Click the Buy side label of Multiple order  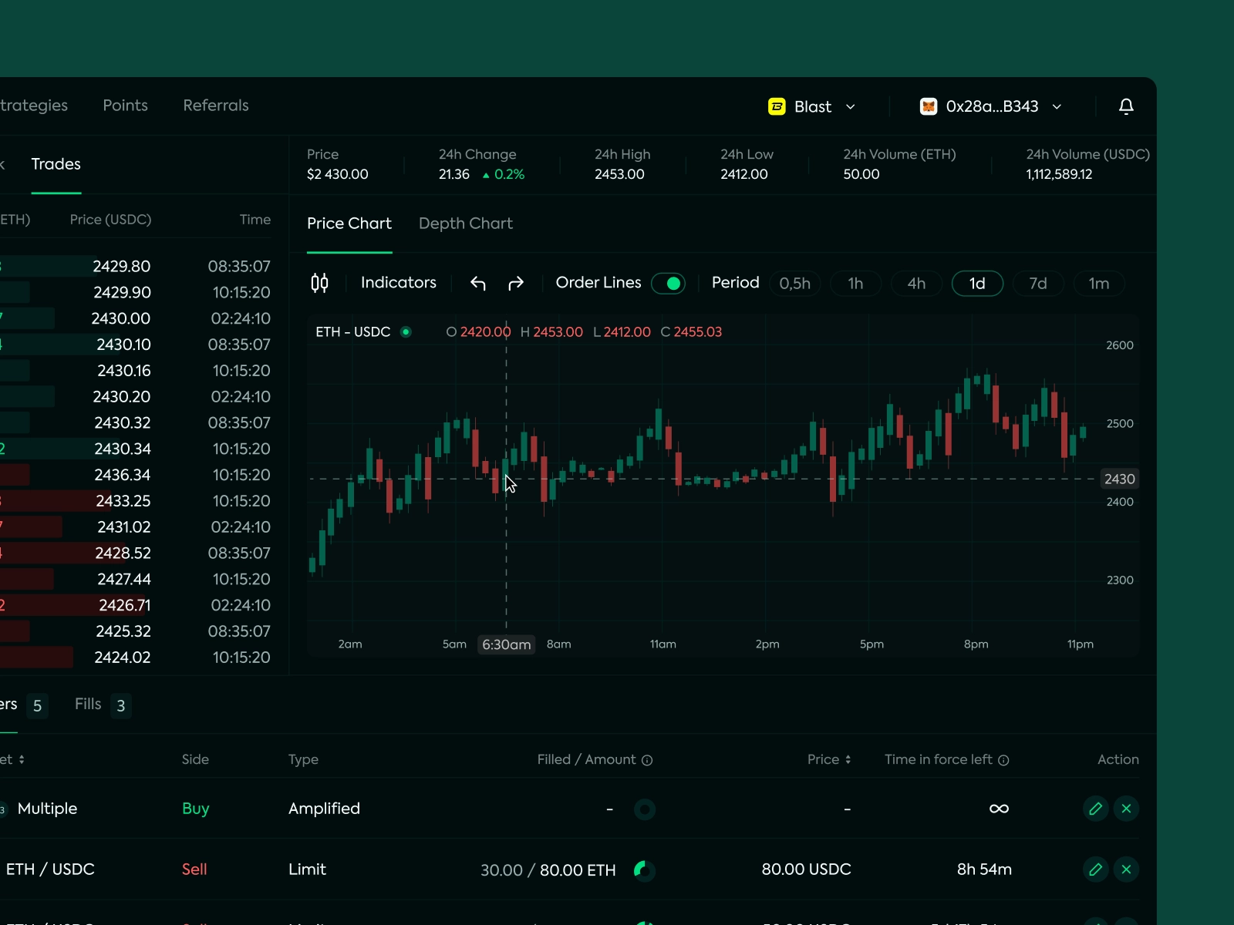196,809
